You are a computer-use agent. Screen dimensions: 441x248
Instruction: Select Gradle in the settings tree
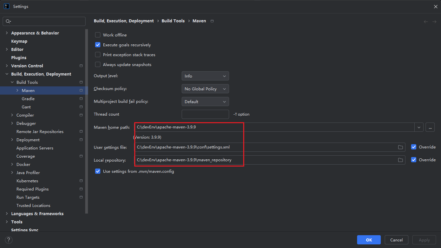tap(28, 99)
